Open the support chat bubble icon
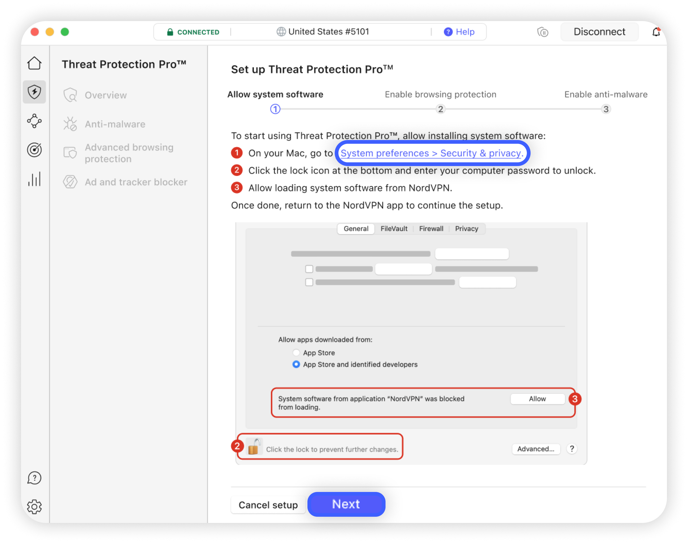Screen dimensions: 688x544 tap(34, 478)
